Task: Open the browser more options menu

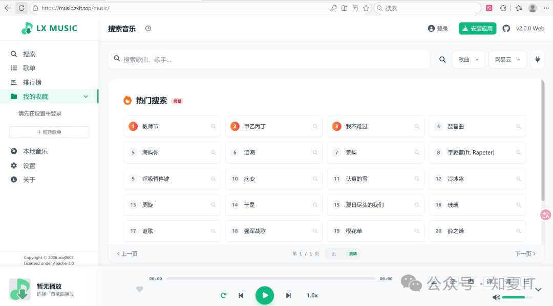Action: (x=546, y=8)
